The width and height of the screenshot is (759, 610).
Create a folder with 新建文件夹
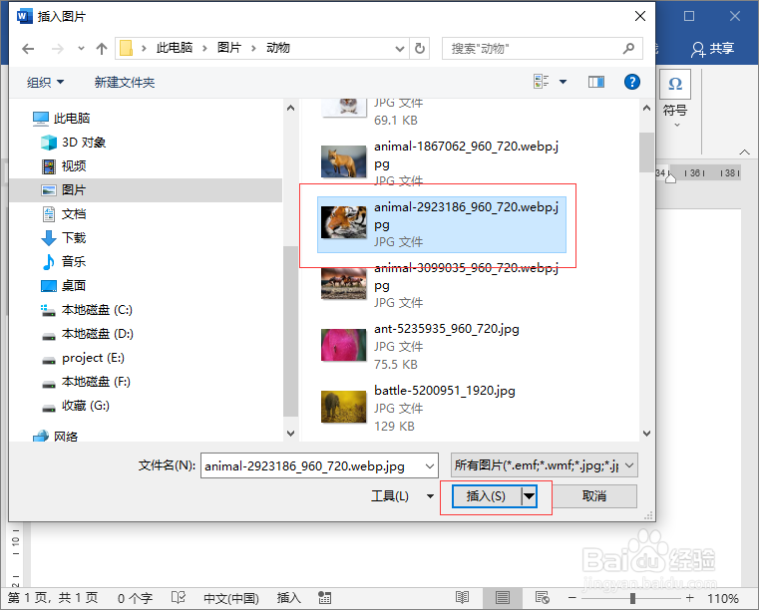[125, 83]
